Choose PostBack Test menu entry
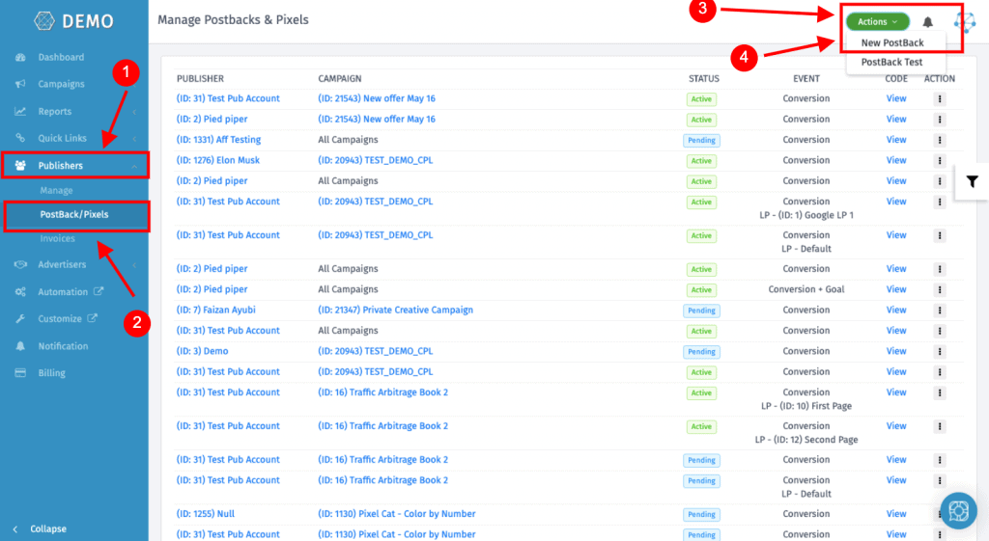This screenshot has height=541, width=989. click(891, 63)
